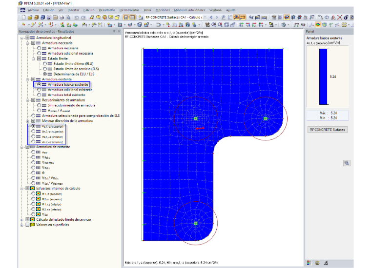
Task: Save the model with the floppy disk icon
Action: [49, 18]
